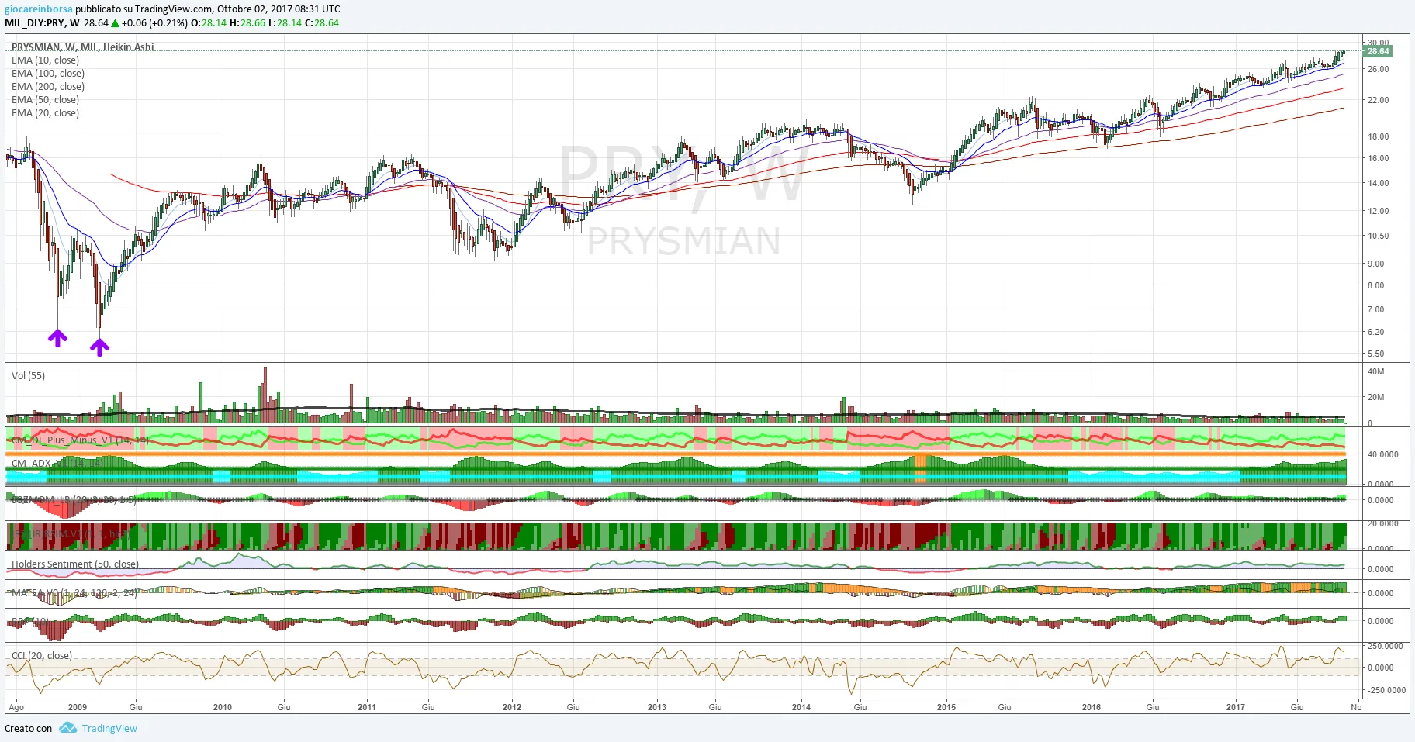Click the 14.00 price axis label
This screenshot has height=742, width=1415.
click(x=1379, y=183)
